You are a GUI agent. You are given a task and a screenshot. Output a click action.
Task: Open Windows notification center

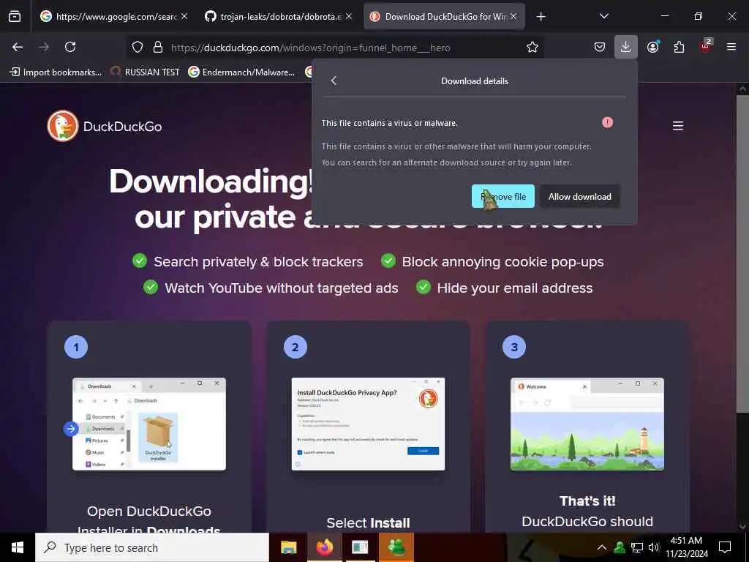[x=725, y=547]
